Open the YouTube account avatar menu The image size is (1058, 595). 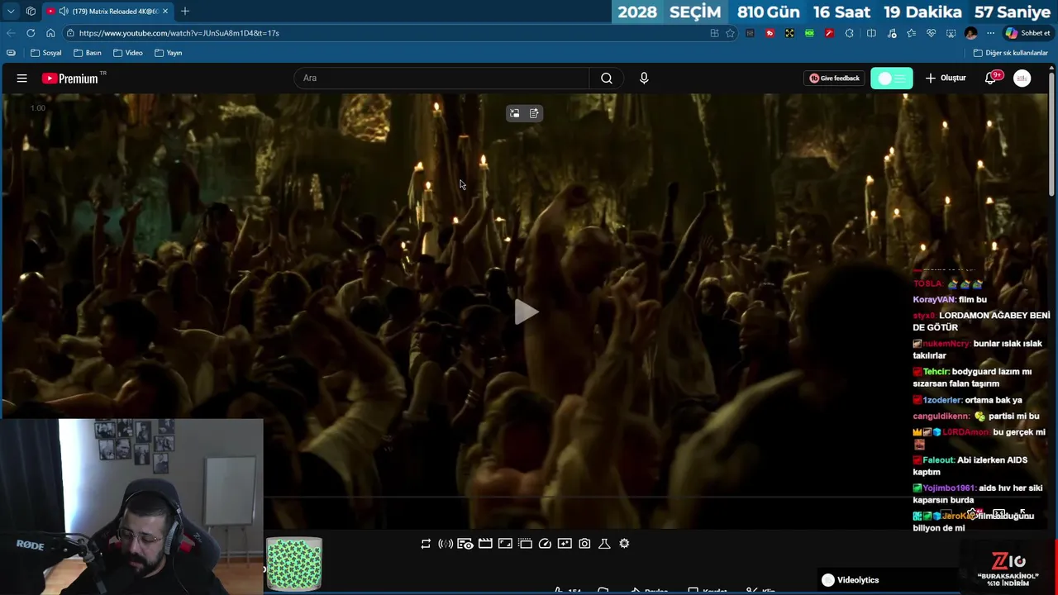[x=1022, y=78]
